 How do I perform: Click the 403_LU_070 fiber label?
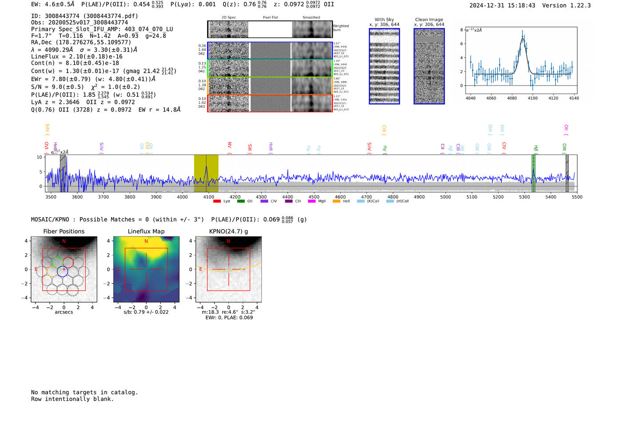pyautogui.click(x=341, y=109)
